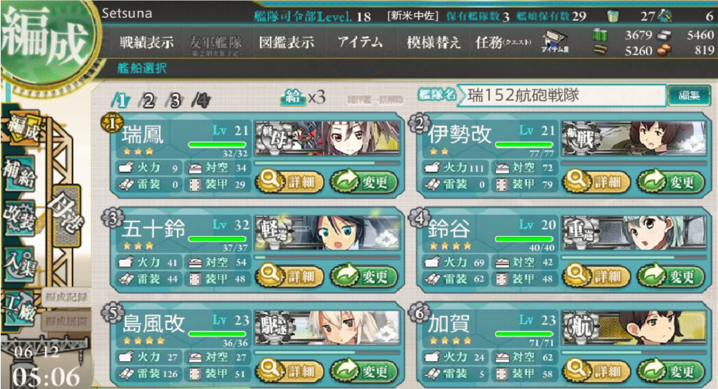718x389 pixels.
Task: Click the 編集 edit fleet name button
Action: tap(689, 95)
